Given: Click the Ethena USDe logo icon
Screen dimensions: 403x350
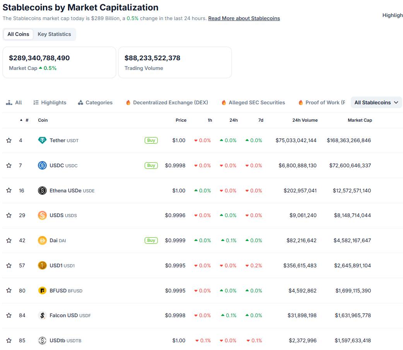Looking at the screenshot, I should [x=42, y=190].
